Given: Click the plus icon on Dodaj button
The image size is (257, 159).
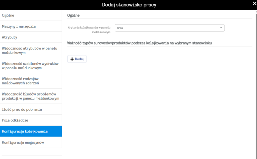Looking at the screenshot, I should coord(72,59).
